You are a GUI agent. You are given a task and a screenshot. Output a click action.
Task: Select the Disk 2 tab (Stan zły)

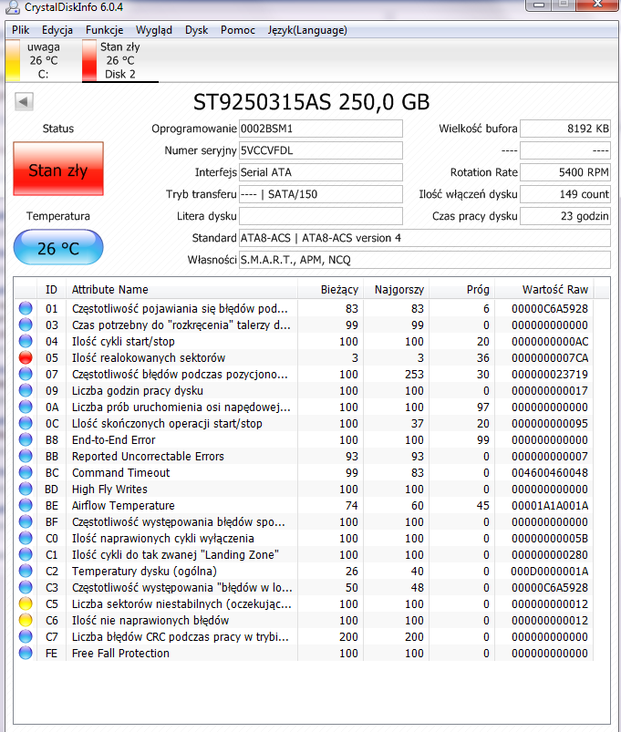(120, 60)
